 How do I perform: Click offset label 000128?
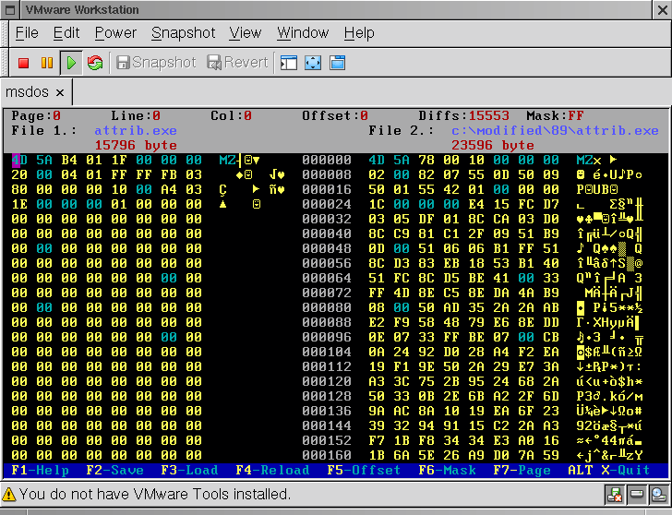(x=327, y=396)
